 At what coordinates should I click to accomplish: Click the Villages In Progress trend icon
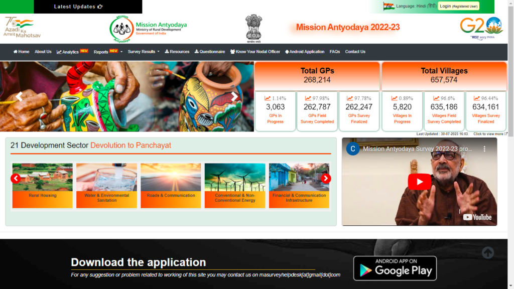tap(395, 98)
